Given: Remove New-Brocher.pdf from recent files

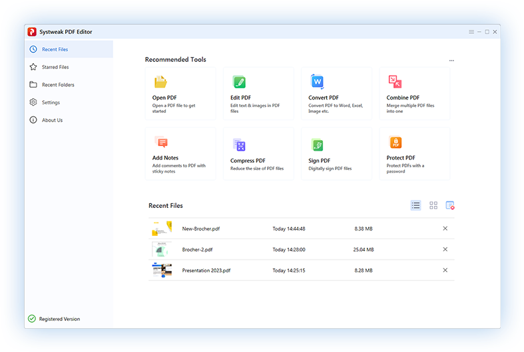Looking at the screenshot, I should [x=445, y=228].
